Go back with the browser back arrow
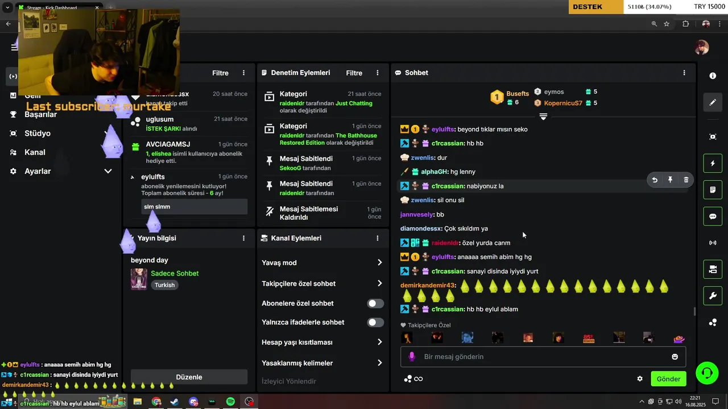The height and width of the screenshot is (409, 728). tap(8, 24)
